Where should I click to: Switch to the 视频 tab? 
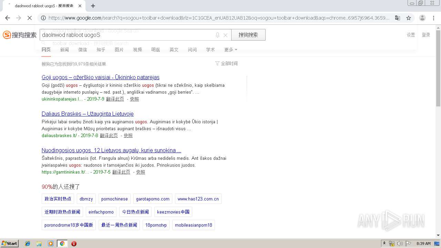137,50
